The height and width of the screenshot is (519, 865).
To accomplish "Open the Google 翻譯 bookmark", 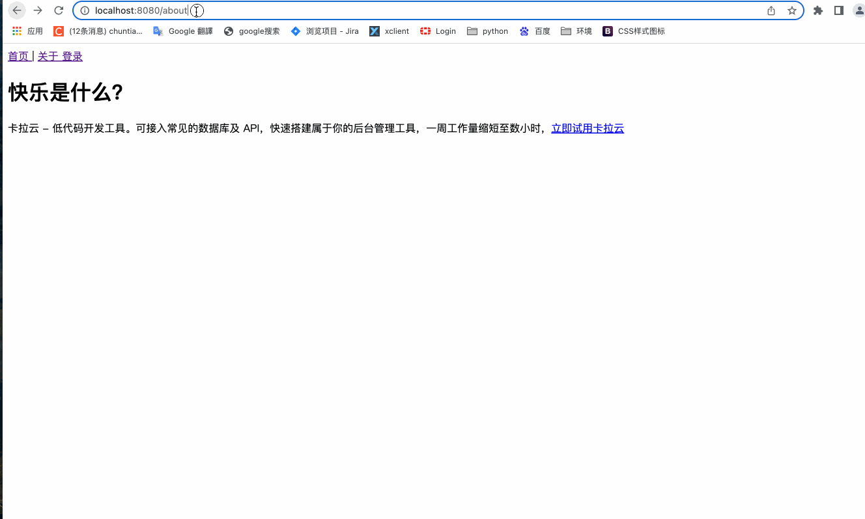I will pyautogui.click(x=183, y=31).
